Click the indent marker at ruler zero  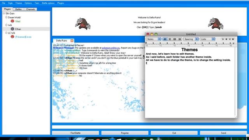pyautogui.click(x=146, y=43)
